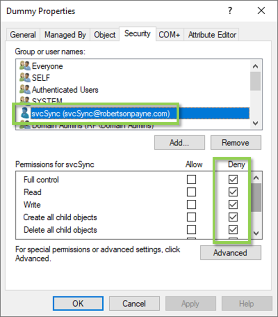Click permissions list scroll-down arrow

point(256,233)
